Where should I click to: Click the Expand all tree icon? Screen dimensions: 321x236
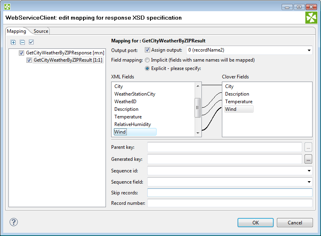coord(13,42)
